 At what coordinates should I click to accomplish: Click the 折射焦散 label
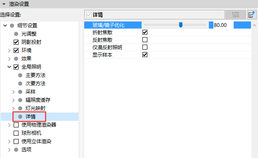[102, 33]
